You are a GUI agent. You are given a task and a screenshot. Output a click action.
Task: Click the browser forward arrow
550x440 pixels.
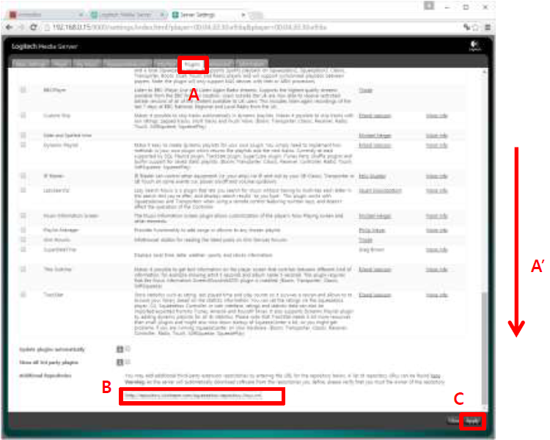point(21,27)
